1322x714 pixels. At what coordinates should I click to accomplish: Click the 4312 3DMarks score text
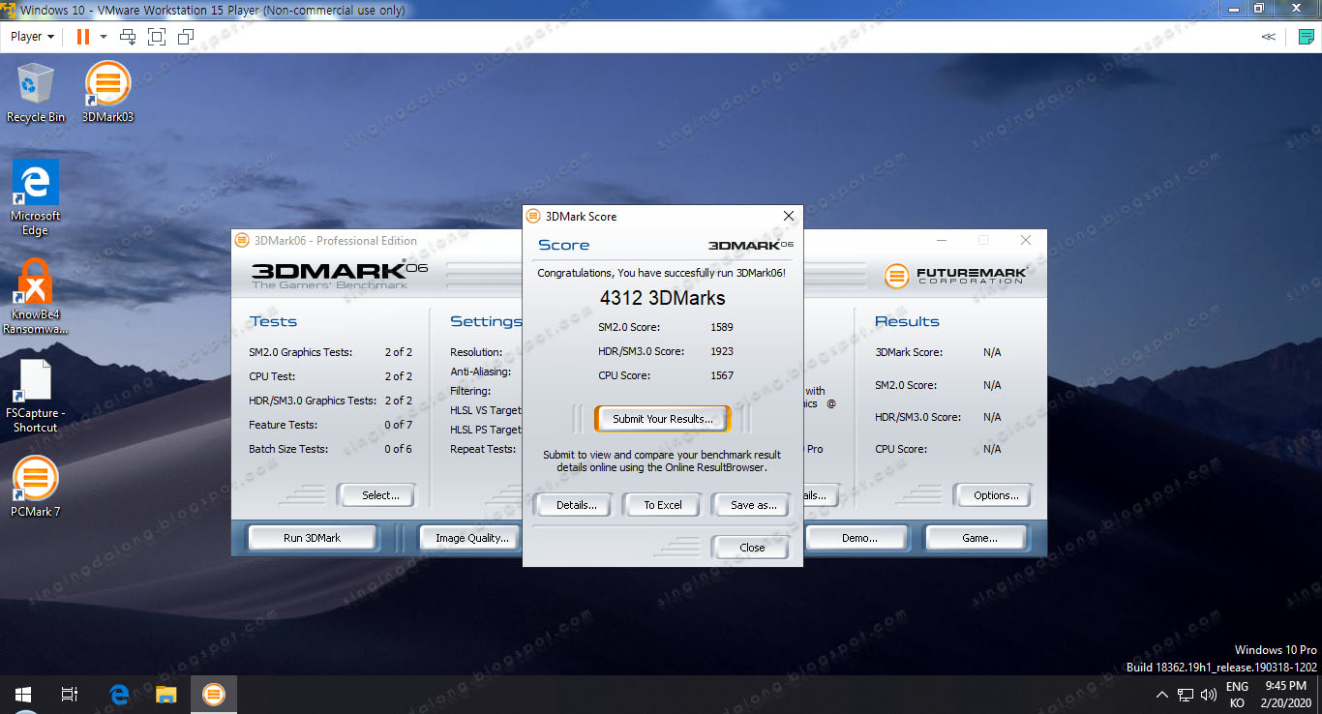(662, 298)
